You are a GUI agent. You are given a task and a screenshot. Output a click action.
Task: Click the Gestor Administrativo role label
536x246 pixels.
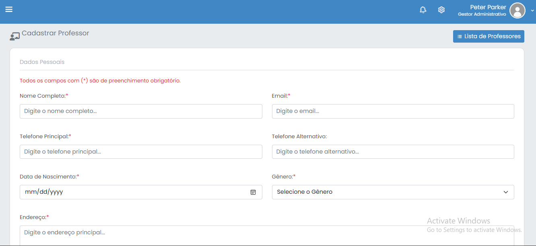[482, 14]
